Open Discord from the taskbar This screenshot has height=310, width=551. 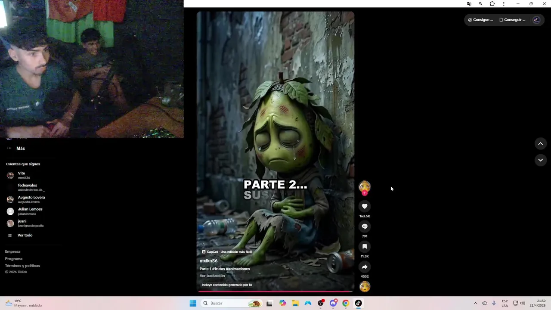coord(333,303)
